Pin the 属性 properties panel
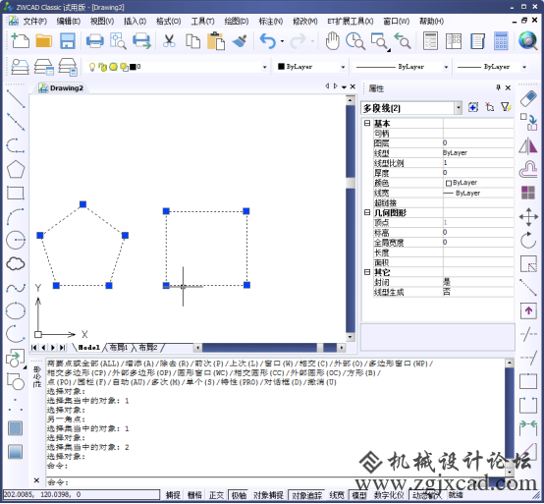The width and height of the screenshot is (544, 504). pyautogui.click(x=498, y=87)
